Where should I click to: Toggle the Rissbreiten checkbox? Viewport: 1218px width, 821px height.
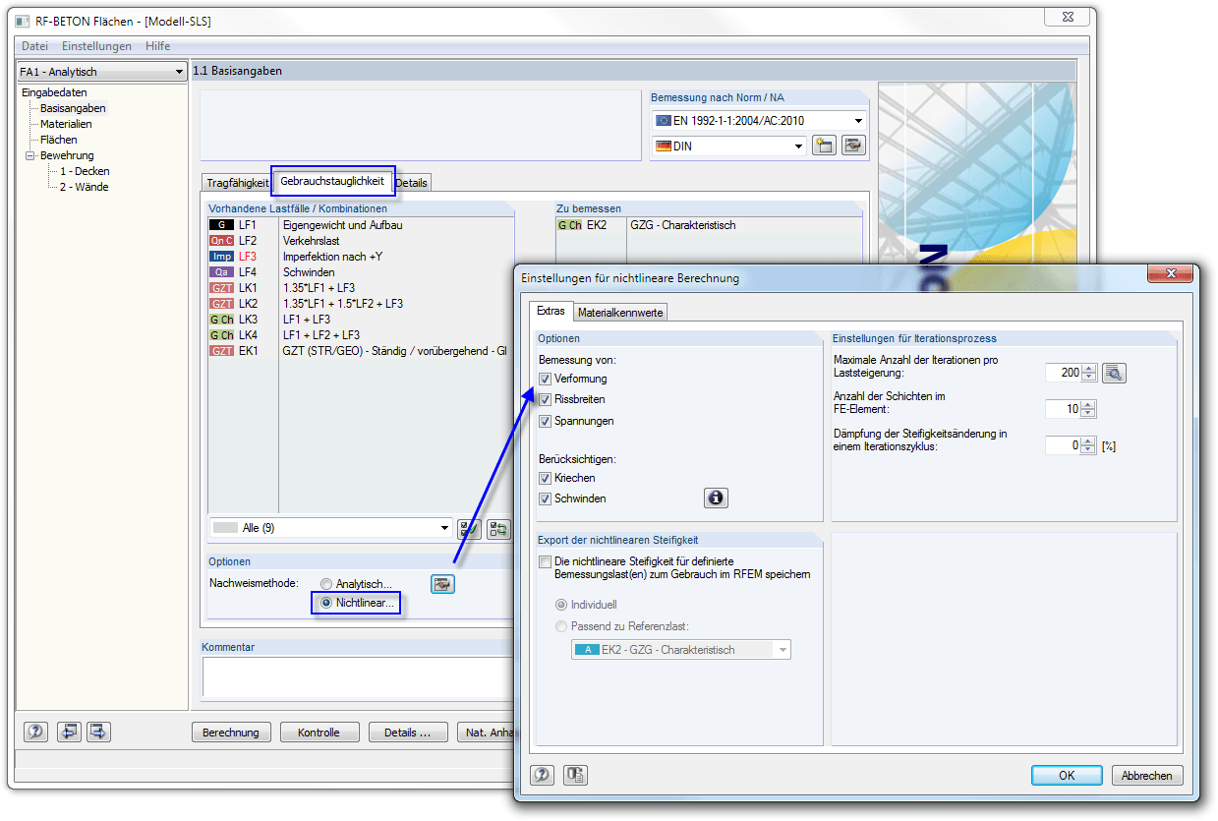(x=545, y=399)
